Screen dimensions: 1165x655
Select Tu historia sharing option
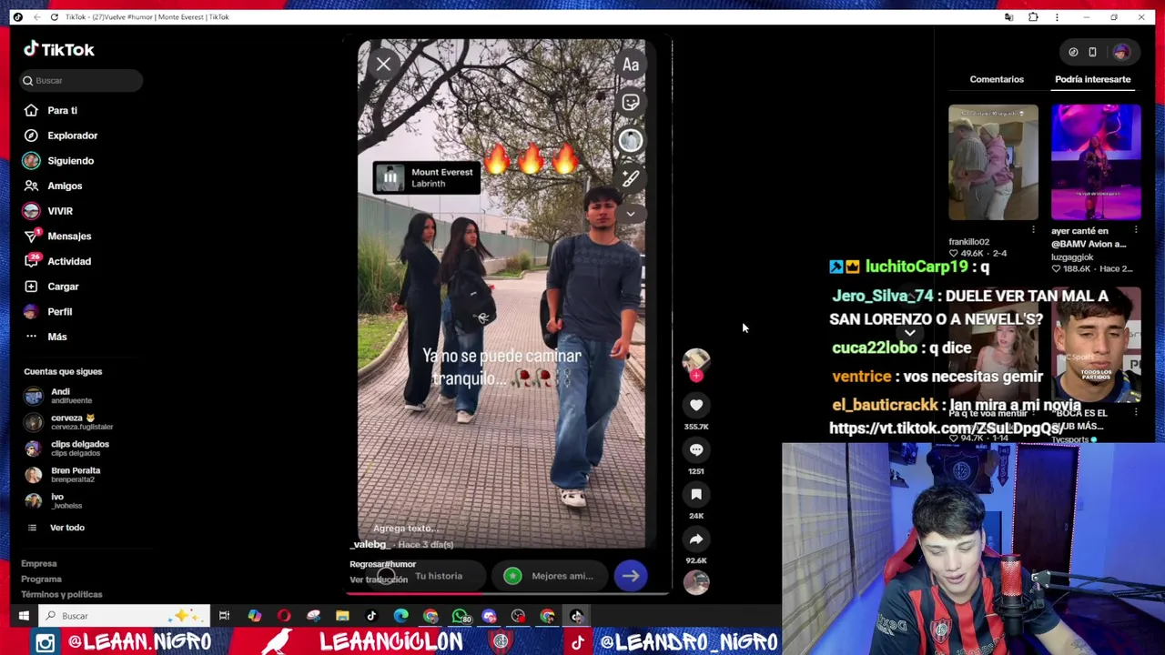(428, 576)
